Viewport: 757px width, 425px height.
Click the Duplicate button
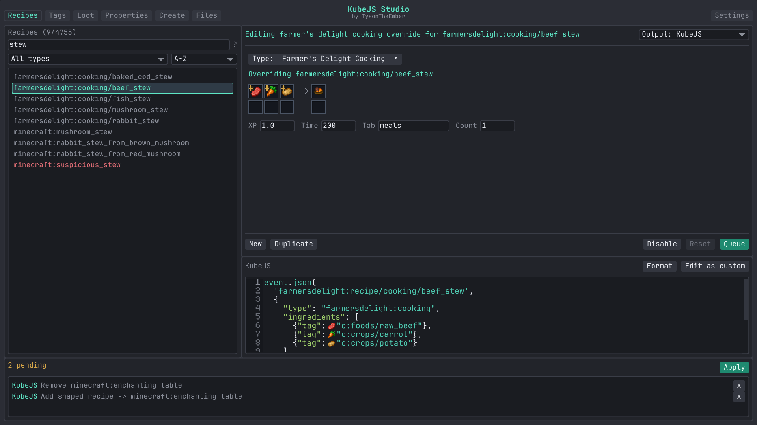[294, 244]
